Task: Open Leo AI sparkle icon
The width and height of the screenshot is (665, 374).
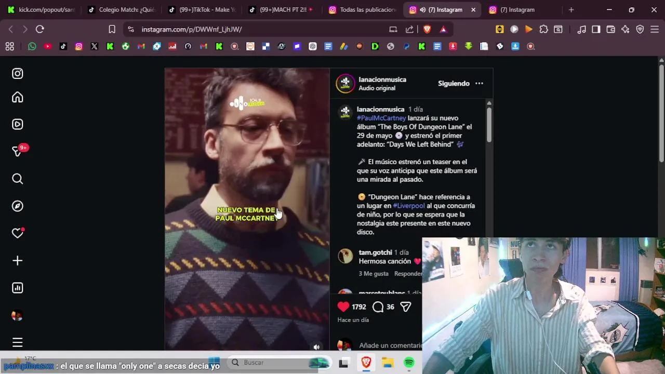Action: click(626, 30)
